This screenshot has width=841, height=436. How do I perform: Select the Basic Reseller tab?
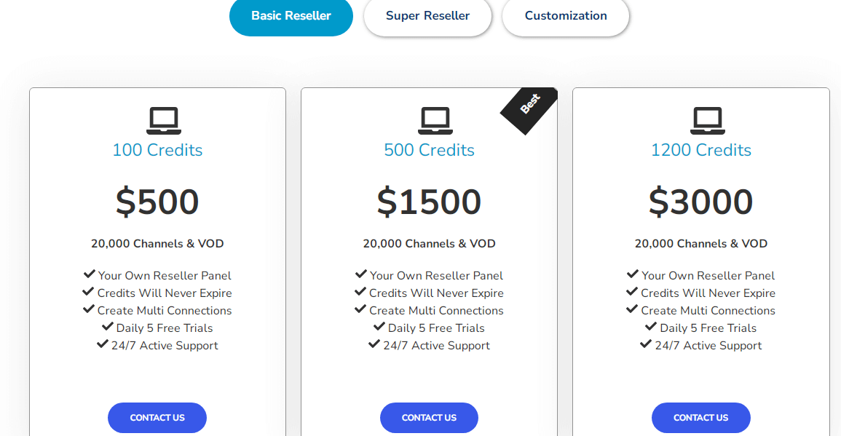291,16
